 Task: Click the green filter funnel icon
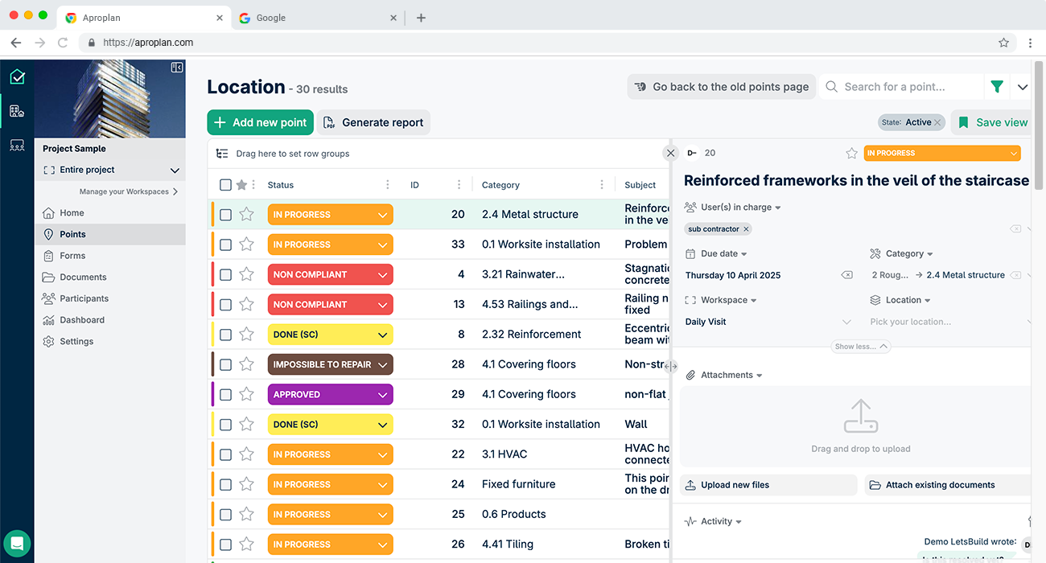tap(997, 87)
